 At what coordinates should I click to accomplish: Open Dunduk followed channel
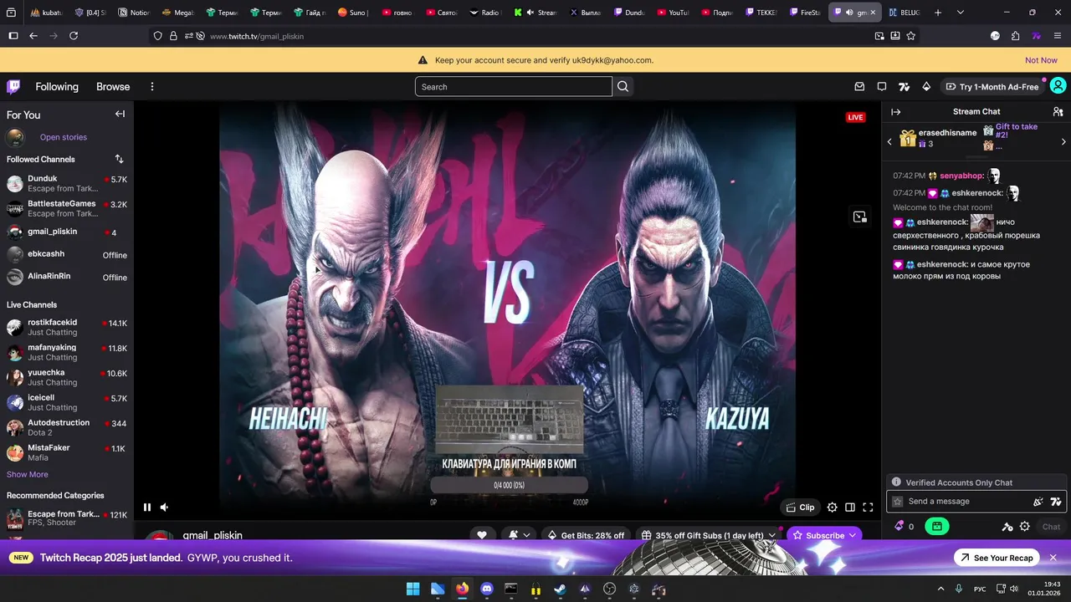(67, 184)
